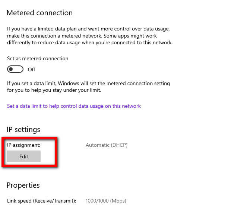Click the line starting "If you have a limited"
The height and width of the screenshot is (207, 247).
point(88,29)
